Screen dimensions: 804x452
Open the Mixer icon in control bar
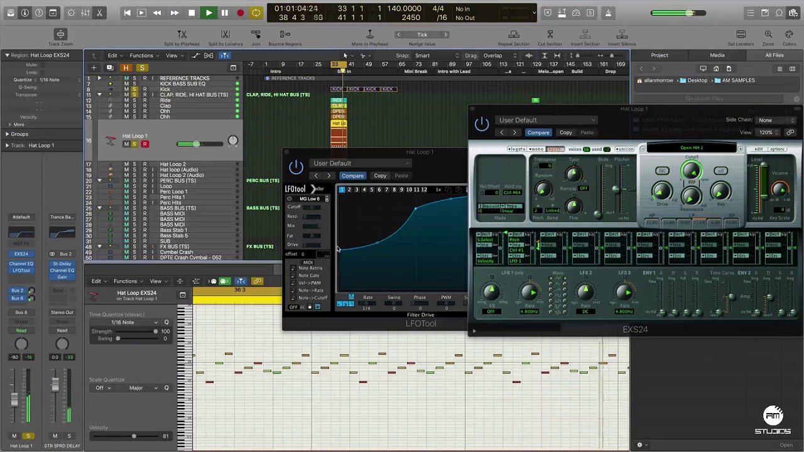(x=85, y=13)
